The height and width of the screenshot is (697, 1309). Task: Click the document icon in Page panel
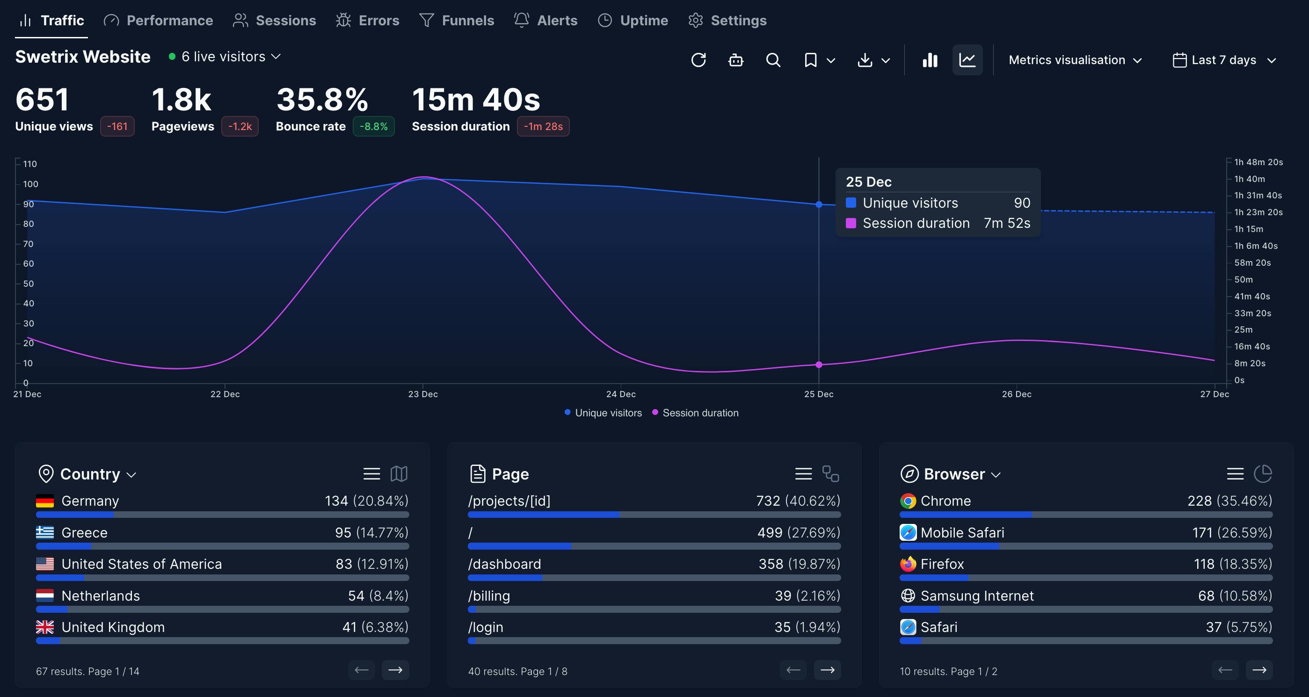pos(478,474)
